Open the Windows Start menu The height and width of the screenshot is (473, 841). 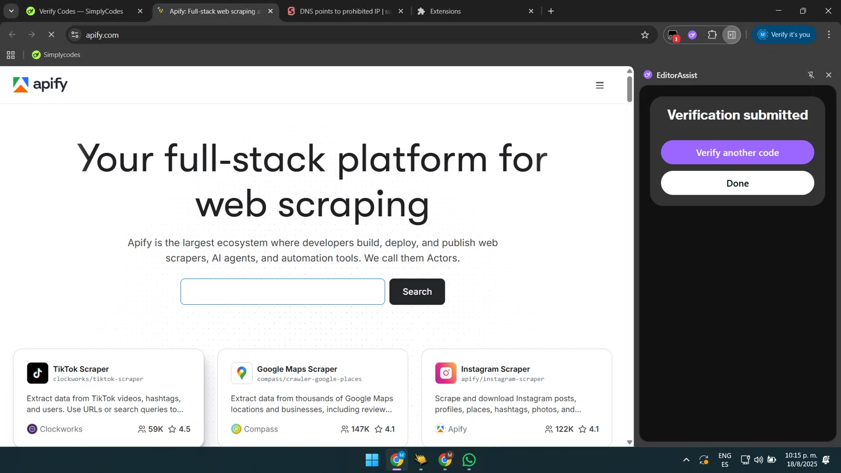(372, 460)
